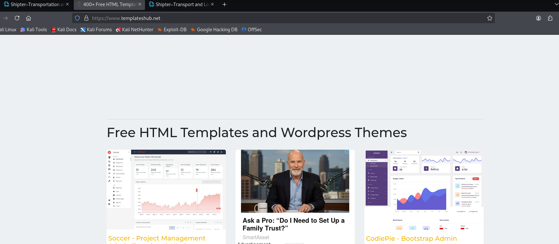Open the Kali Tools bookmark

(34, 30)
